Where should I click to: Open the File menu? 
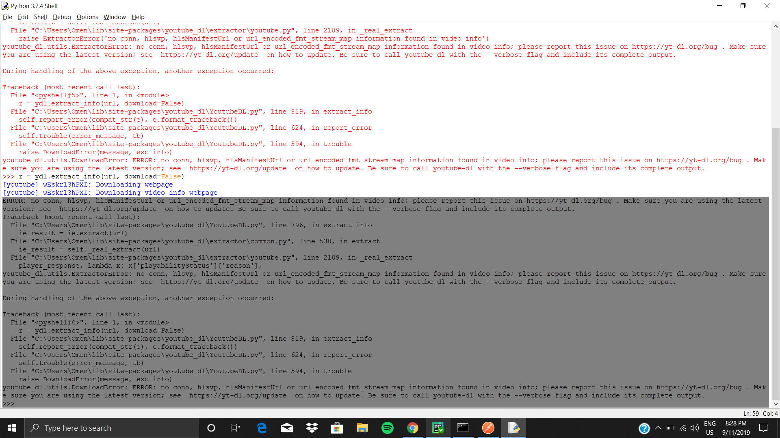7,17
